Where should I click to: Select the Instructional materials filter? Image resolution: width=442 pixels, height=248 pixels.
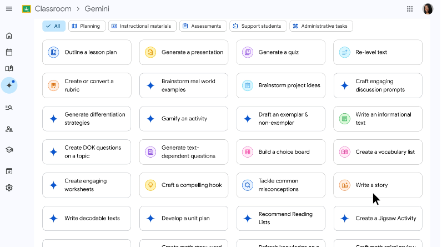coord(143,26)
